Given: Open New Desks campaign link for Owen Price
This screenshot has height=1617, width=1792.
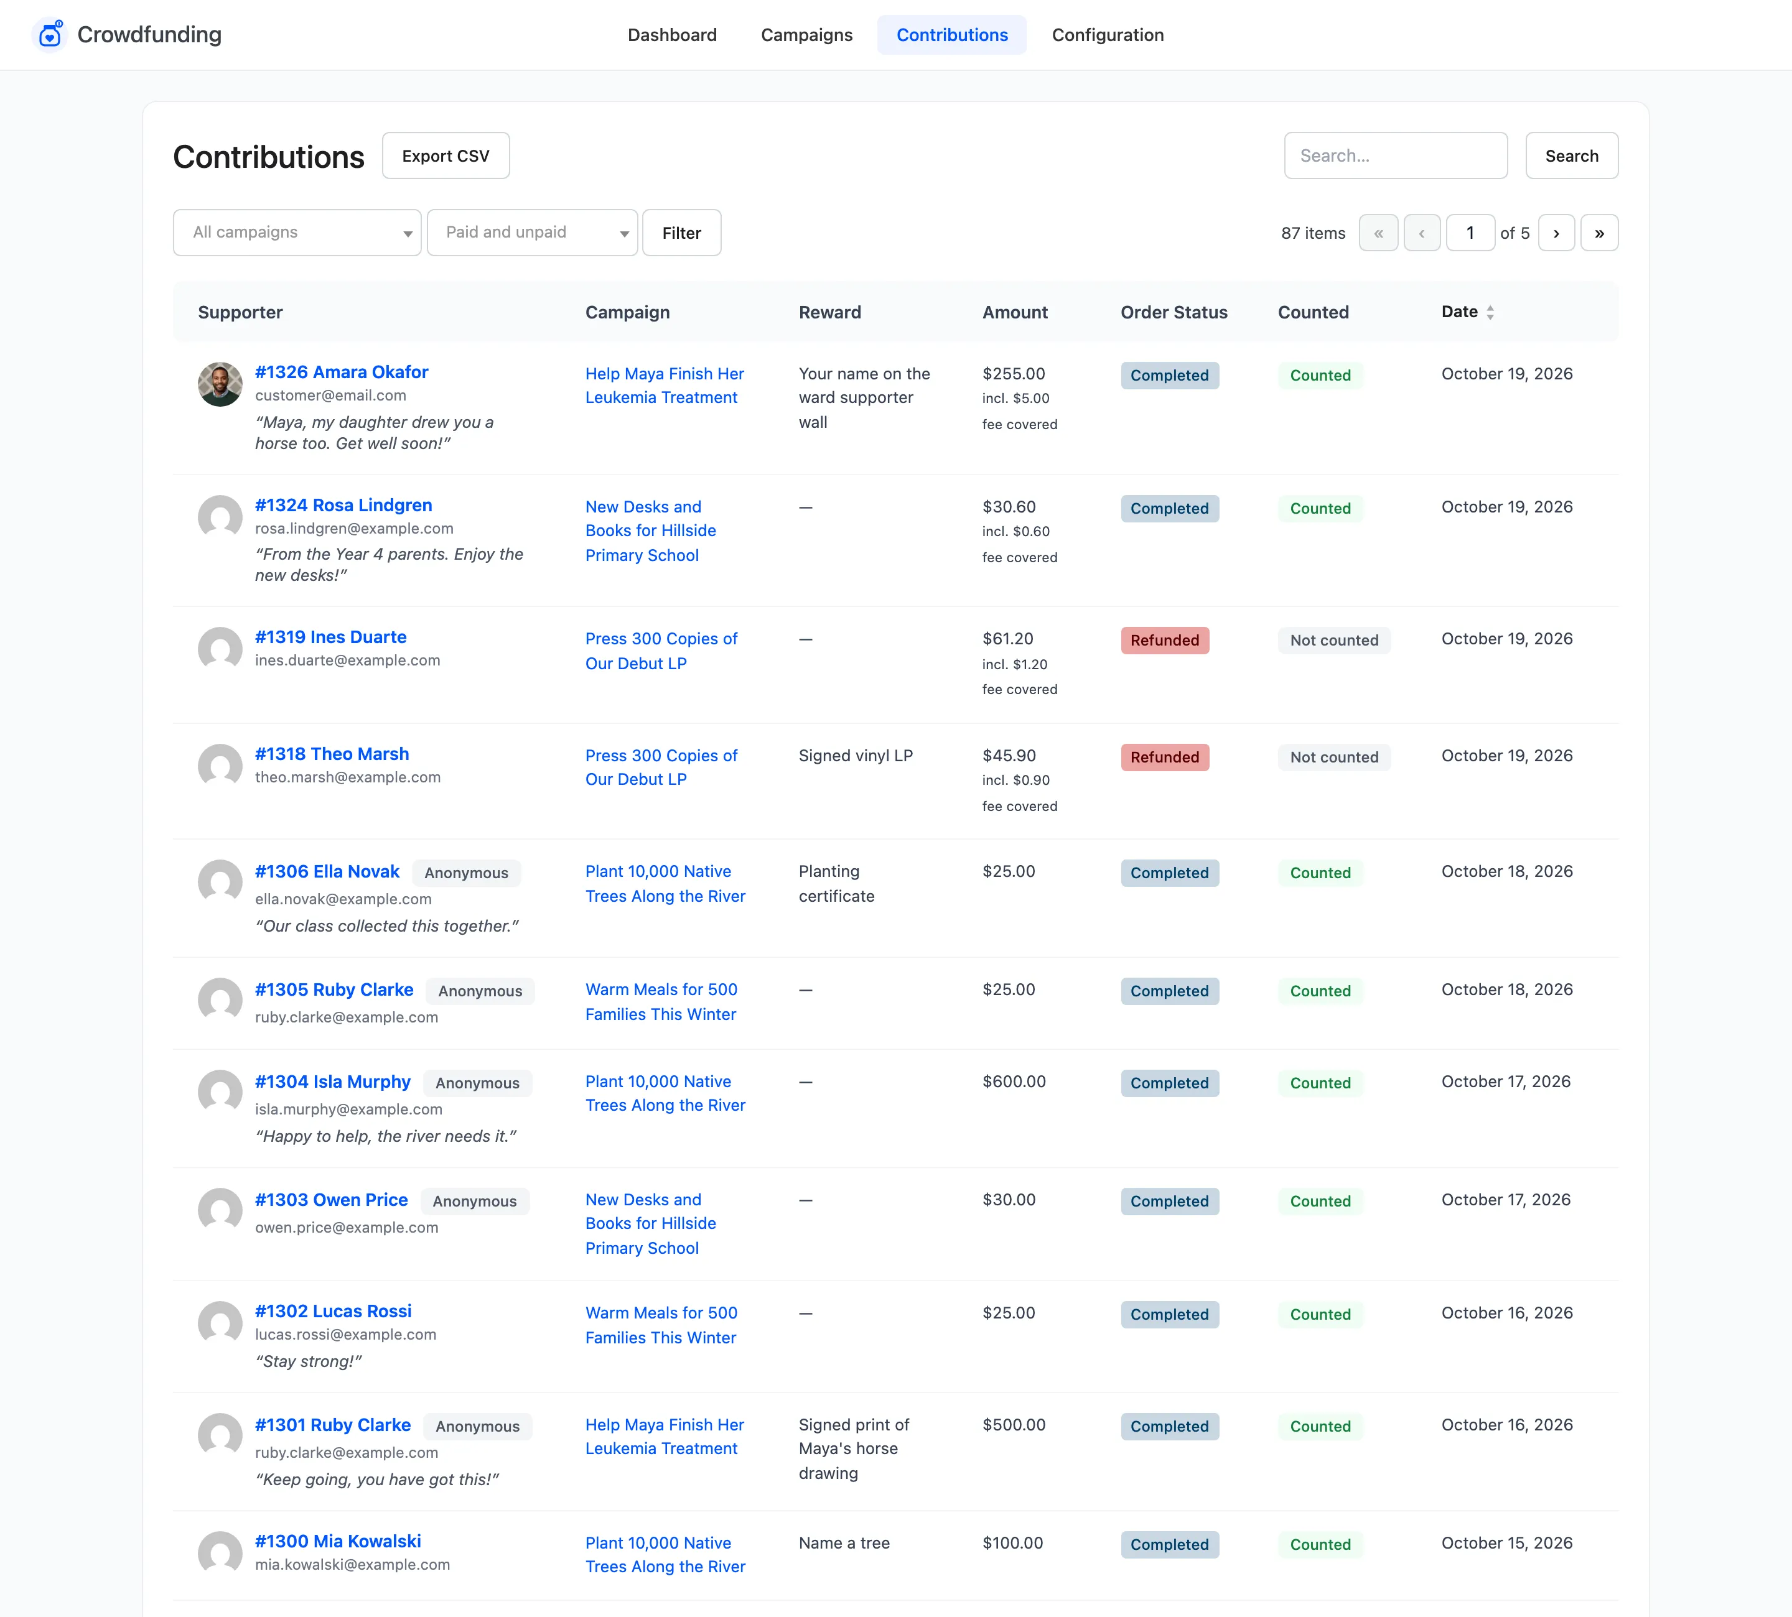Looking at the screenshot, I should click(x=651, y=1225).
